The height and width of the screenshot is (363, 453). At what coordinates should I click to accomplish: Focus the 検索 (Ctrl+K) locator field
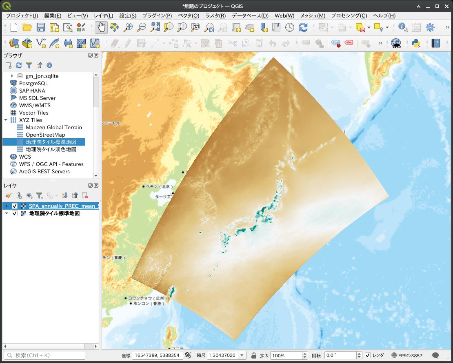[x=44, y=355]
